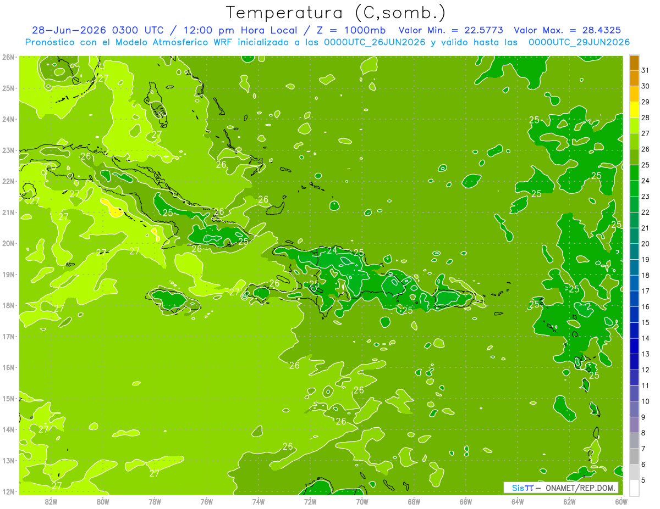Click the "18N" latitude axis label

point(9,305)
